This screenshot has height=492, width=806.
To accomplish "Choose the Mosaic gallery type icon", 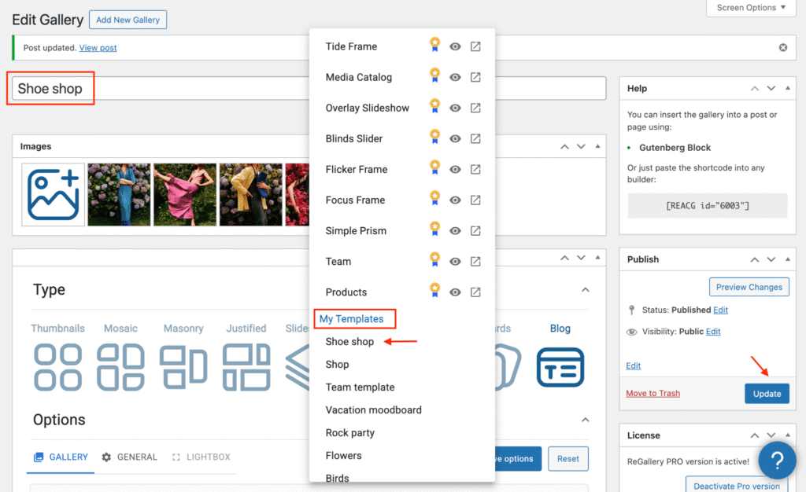I will click(120, 367).
